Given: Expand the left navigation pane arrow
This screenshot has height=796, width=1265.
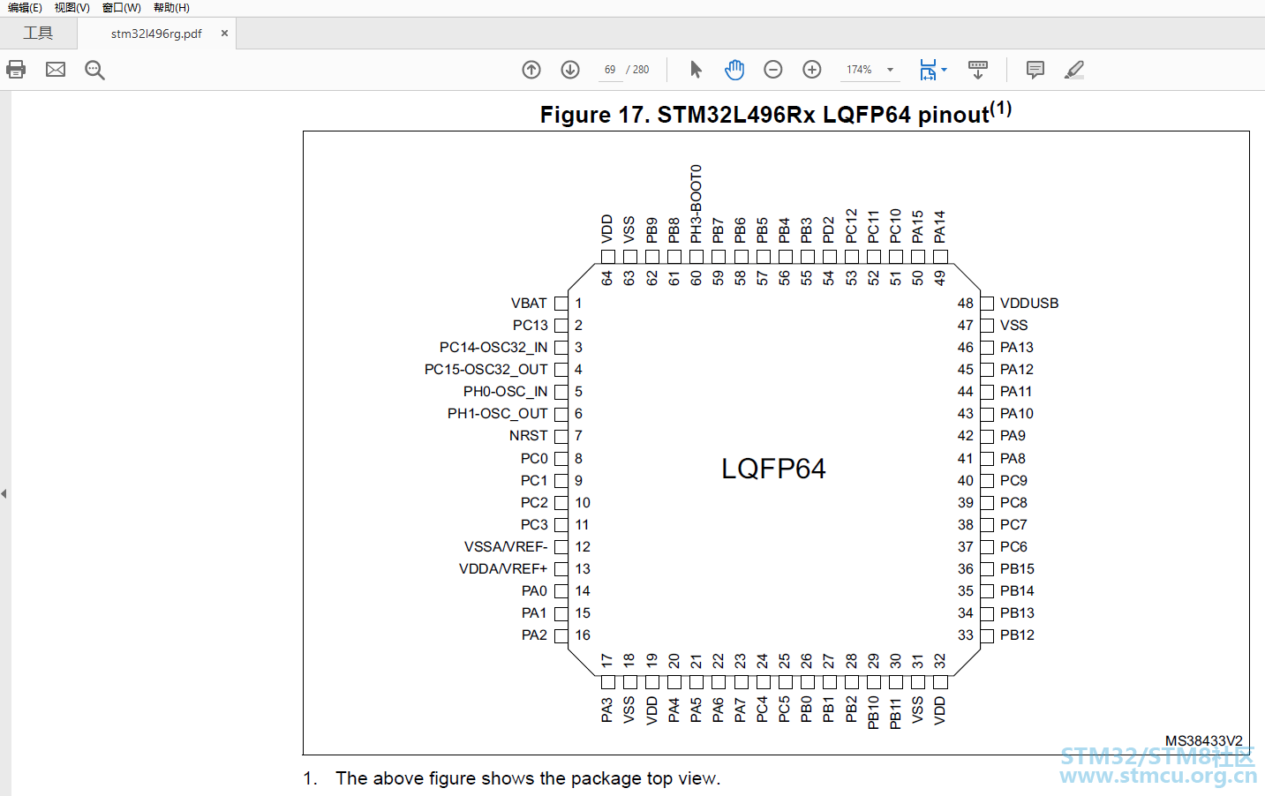Looking at the screenshot, I should (4, 494).
